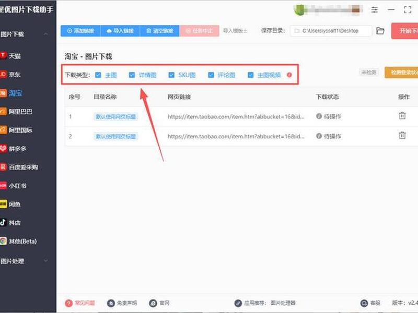The width and height of the screenshot is (418, 313).
Task: Click the save directory path field
Action: [331, 31]
